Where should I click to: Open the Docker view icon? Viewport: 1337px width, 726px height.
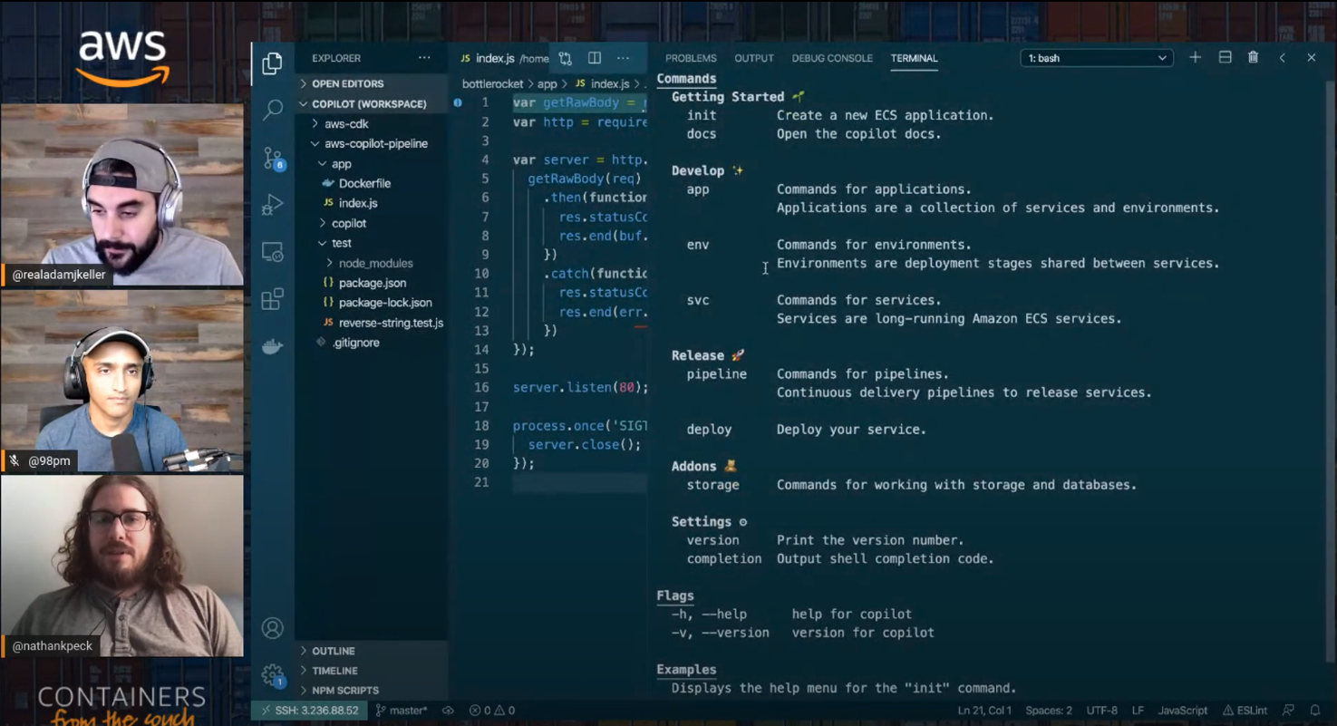tap(272, 346)
